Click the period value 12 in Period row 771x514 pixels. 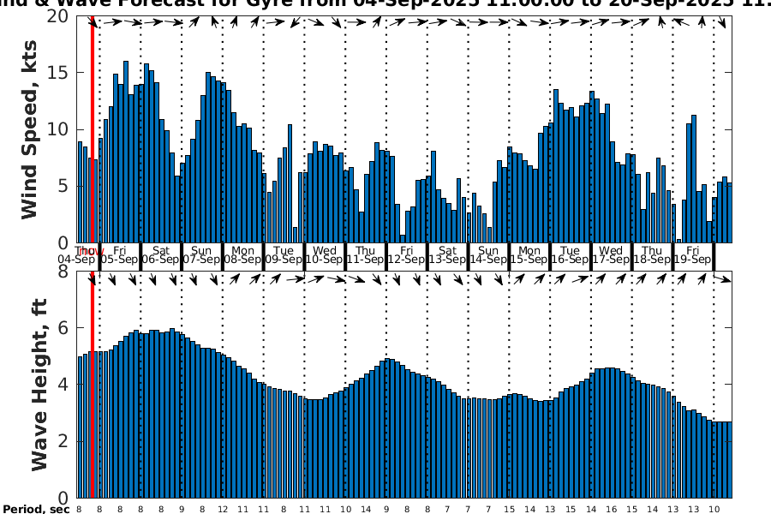tap(222, 509)
